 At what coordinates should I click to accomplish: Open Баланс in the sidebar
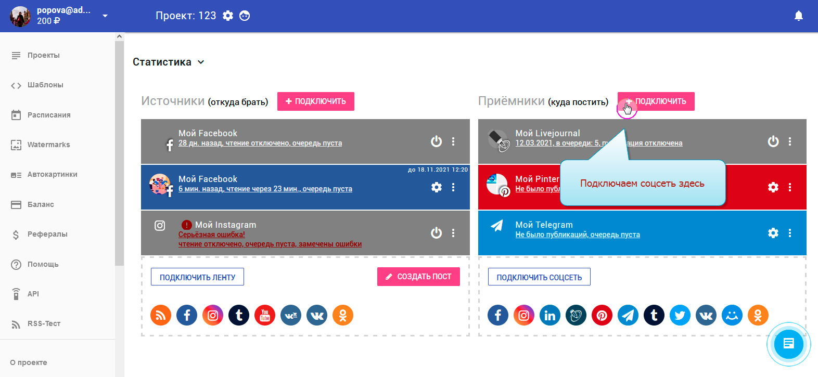coord(41,204)
